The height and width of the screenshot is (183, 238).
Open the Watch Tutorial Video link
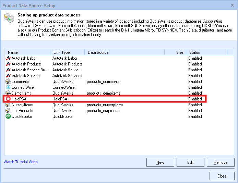point(21,162)
